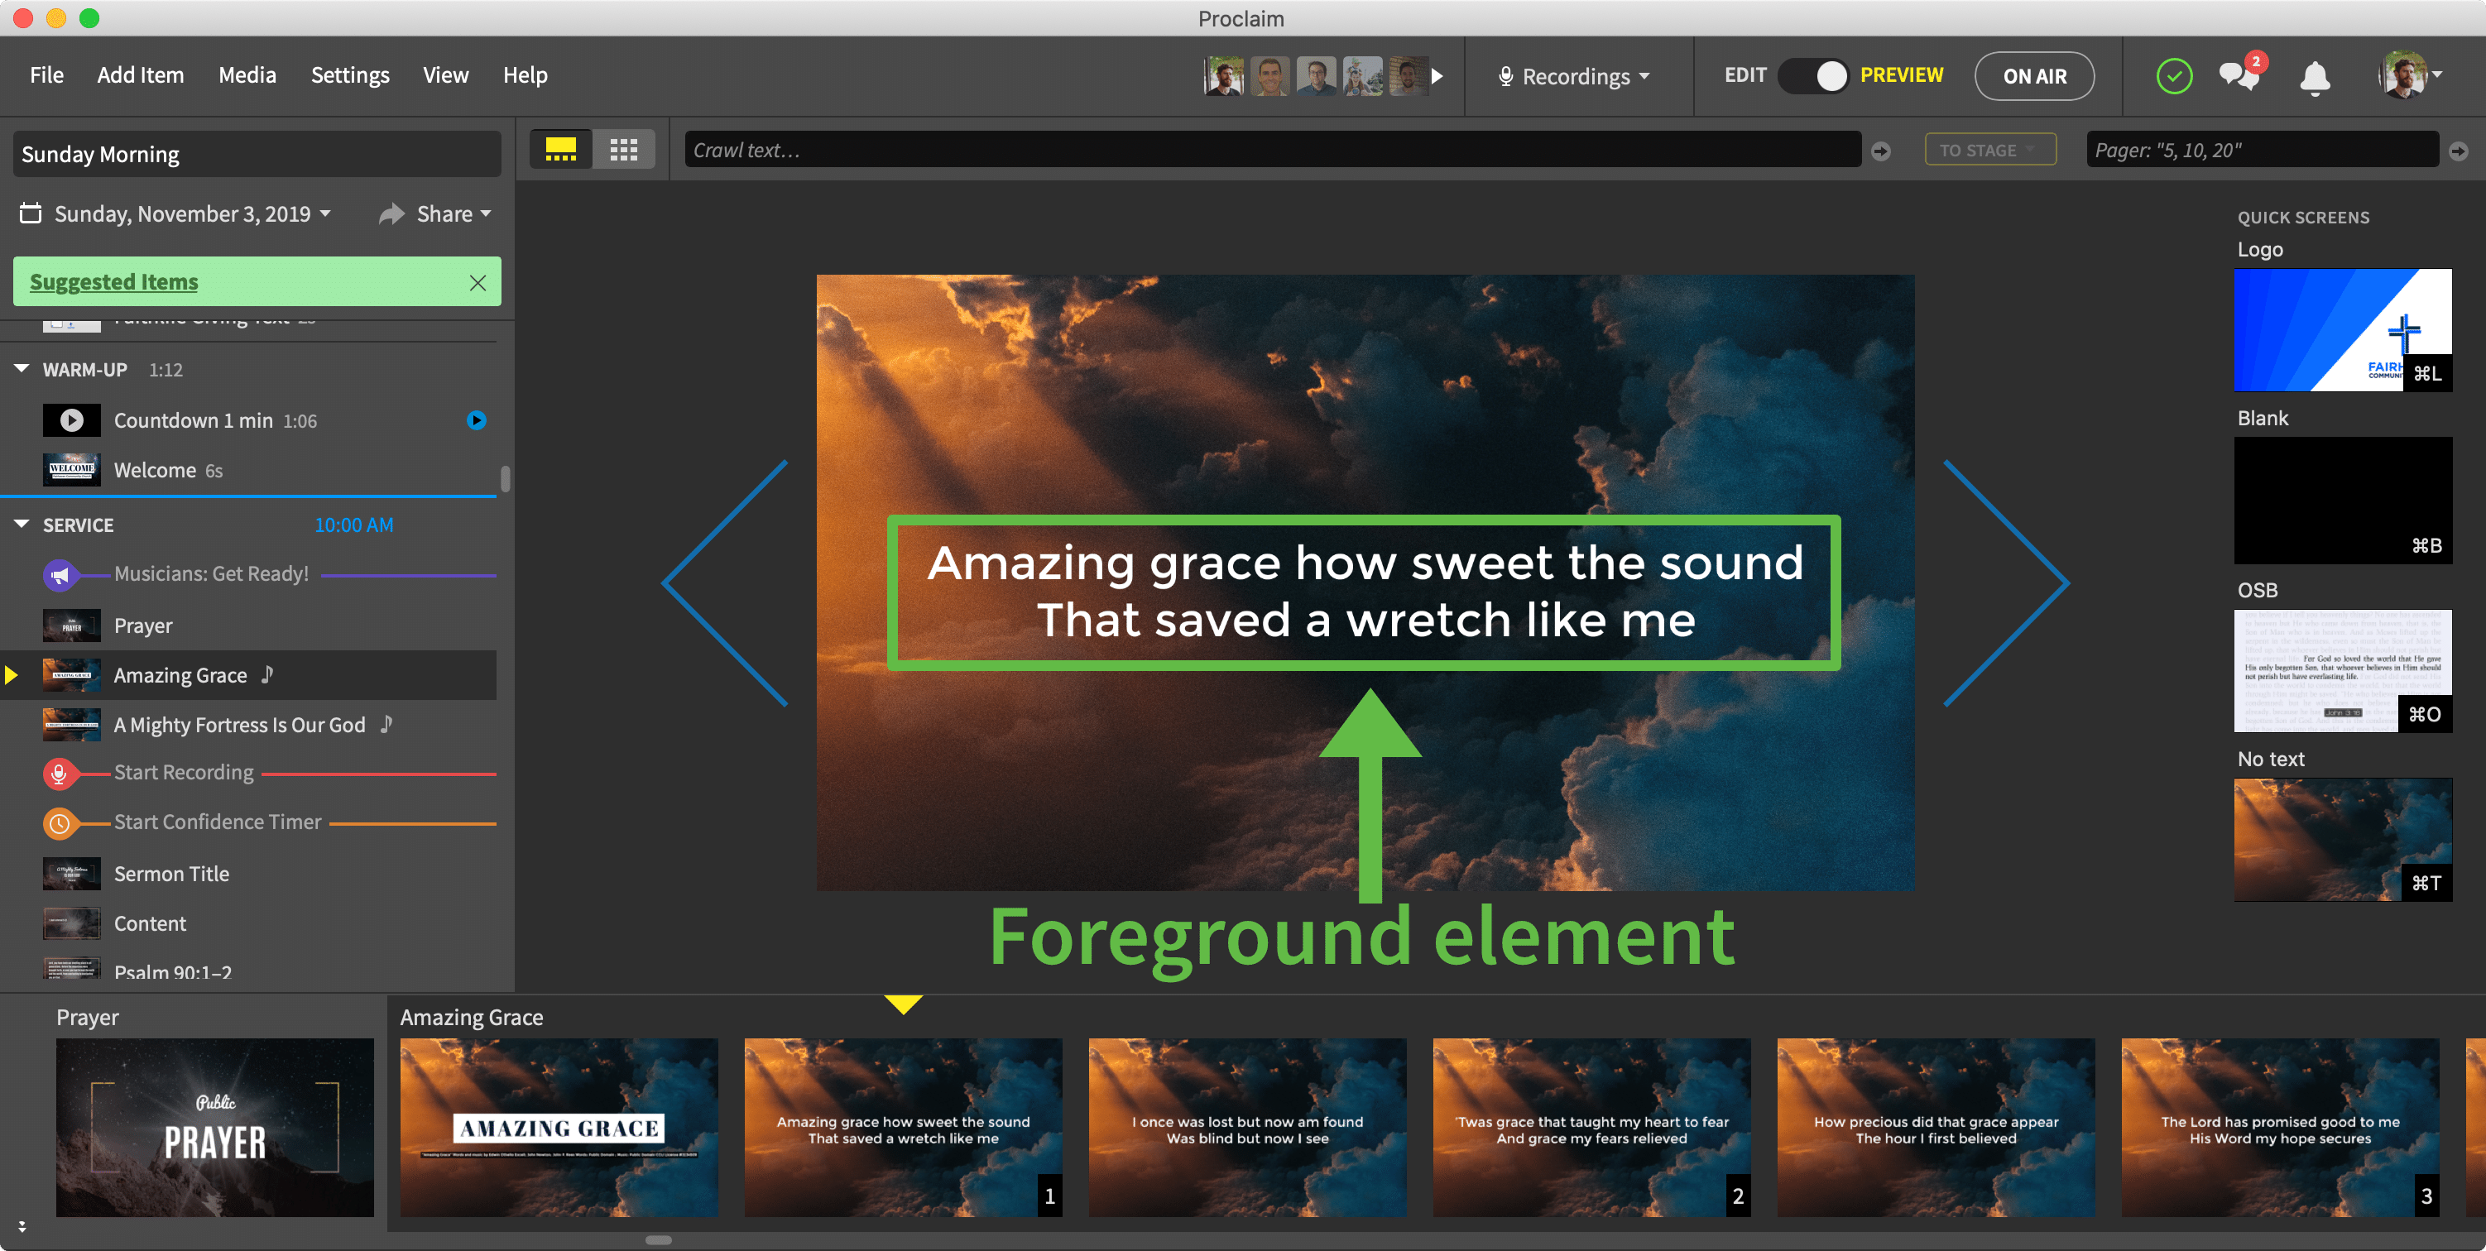Open the Recordings dropdown
Viewport: 2486px width, 1251px height.
[x=1574, y=76]
